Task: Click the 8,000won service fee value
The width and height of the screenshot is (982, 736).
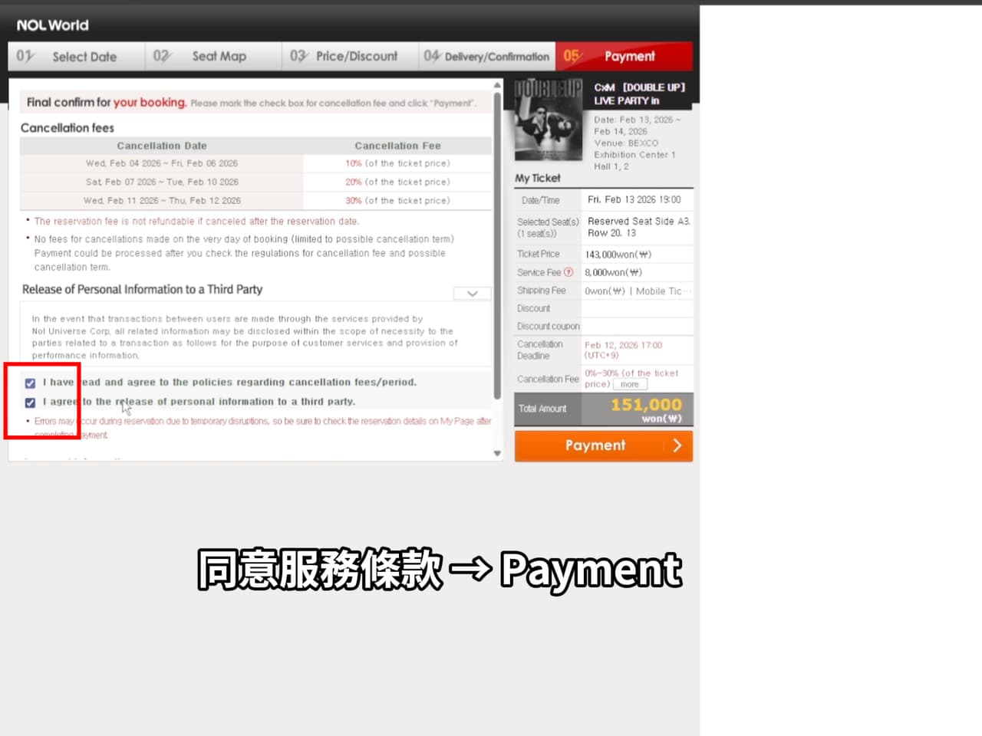Action: (614, 272)
